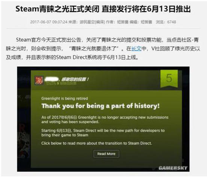Click the first paragraph mentioning Steam Direct系统
The height and width of the screenshot is (179, 207).
103,49
